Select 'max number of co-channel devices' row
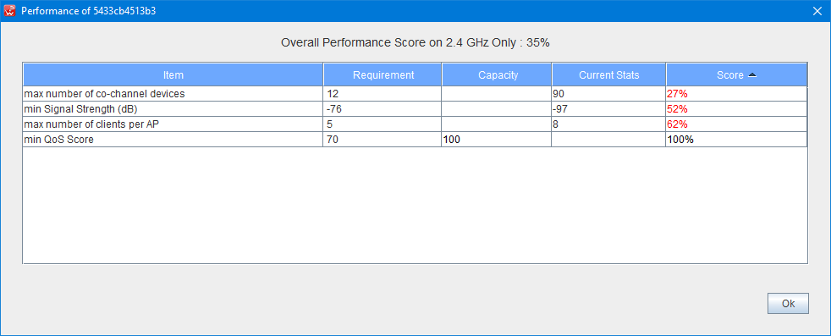Image resolution: width=831 pixels, height=336 pixels. tap(415, 94)
